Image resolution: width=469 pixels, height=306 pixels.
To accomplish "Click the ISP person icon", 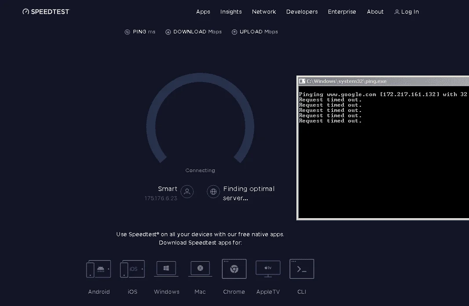I will (187, 192).
